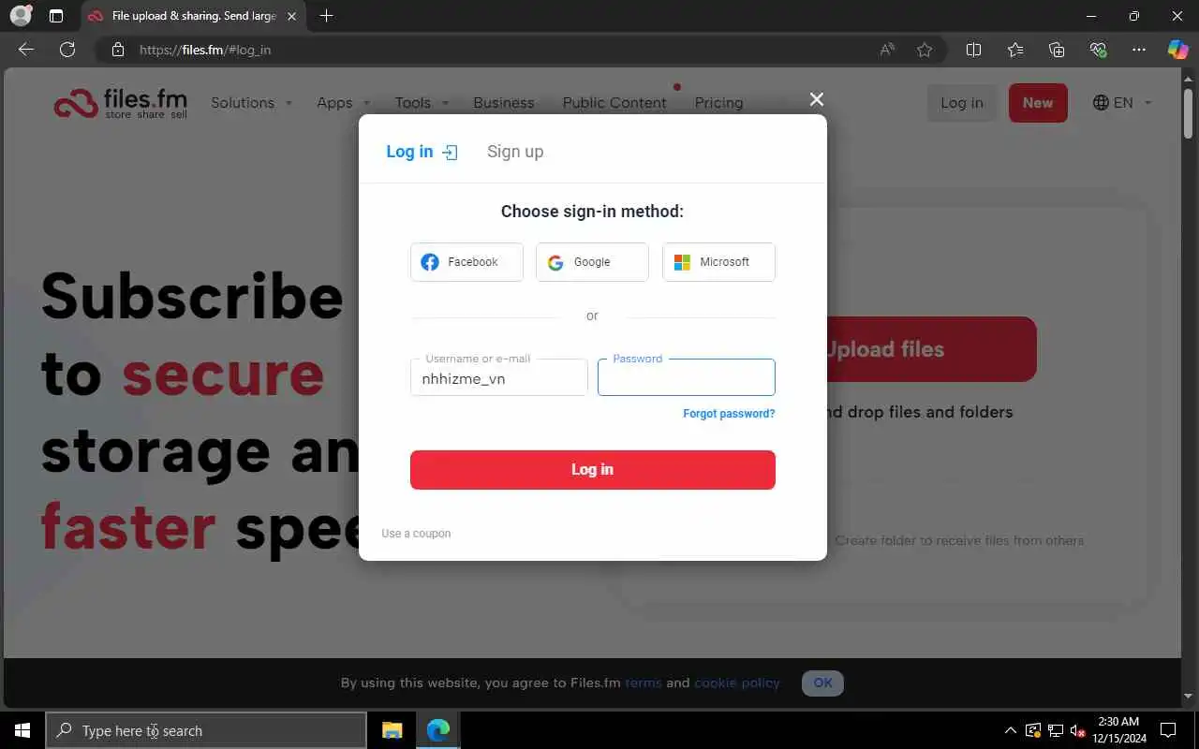Click the red New button

(1038, 103)
